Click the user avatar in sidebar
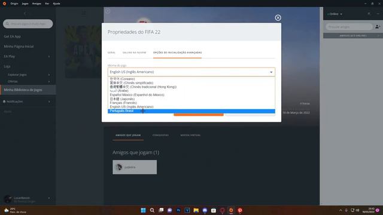Viewport: 383px width, 215px height. tap(8, 199)
